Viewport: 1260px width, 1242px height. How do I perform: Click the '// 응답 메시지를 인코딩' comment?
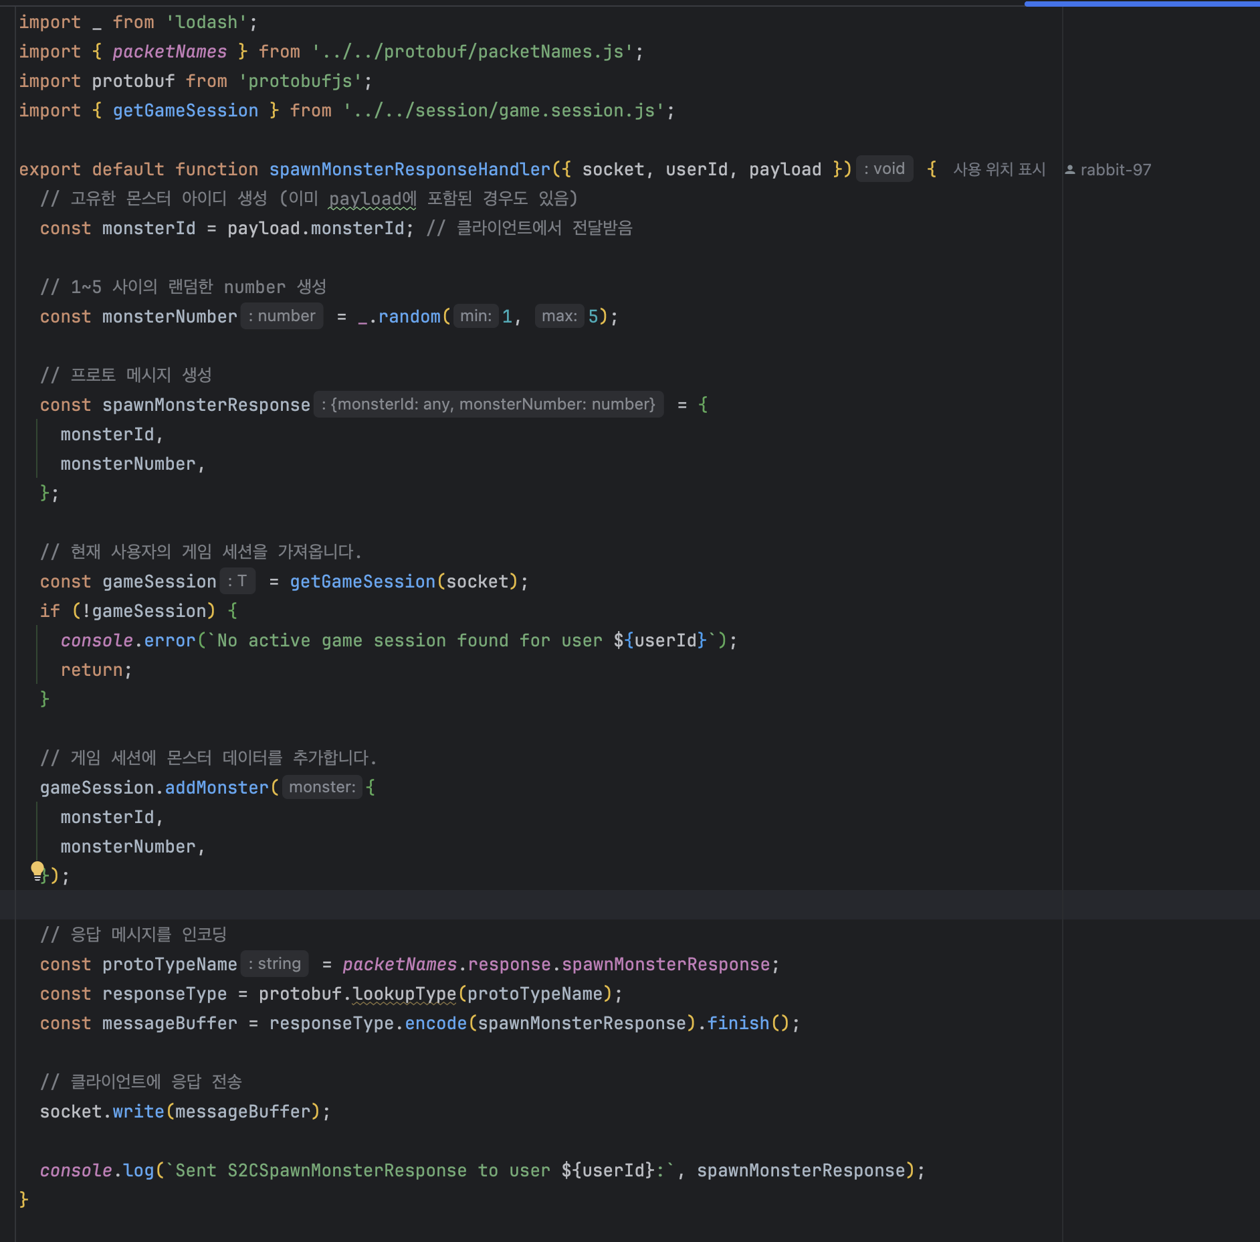tap(133, 936)
